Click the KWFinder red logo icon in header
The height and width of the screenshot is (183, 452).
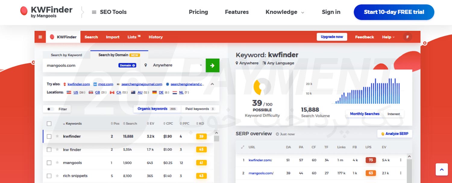point(24,11)
